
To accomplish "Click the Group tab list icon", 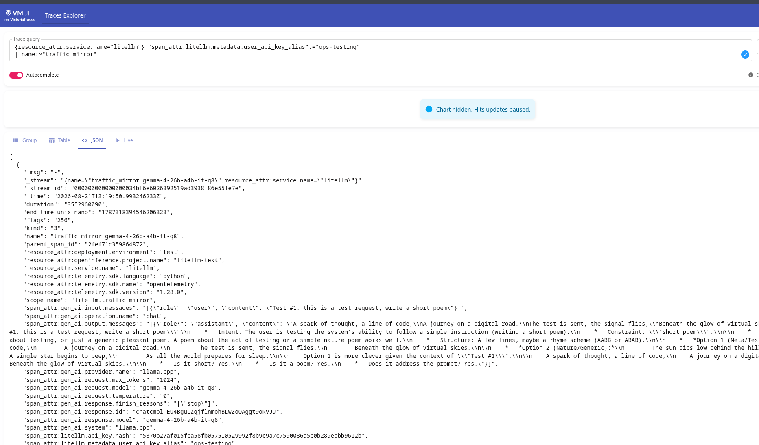I will point(16,140).
